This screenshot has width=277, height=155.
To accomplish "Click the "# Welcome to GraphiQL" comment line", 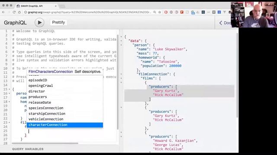I will point(34,31).
